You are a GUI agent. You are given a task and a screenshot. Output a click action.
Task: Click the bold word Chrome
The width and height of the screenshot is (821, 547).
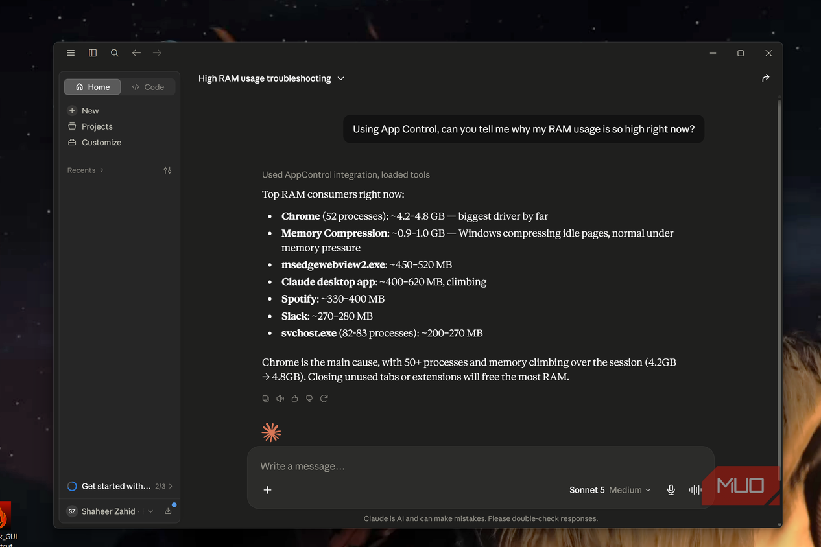pyautogui.click(x=301, y=216)
